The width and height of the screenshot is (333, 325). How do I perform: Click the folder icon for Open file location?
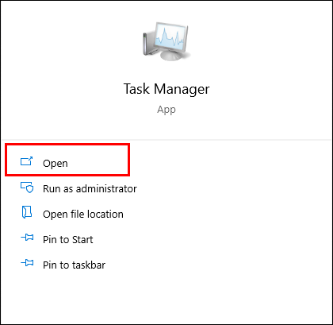(27, 212)
